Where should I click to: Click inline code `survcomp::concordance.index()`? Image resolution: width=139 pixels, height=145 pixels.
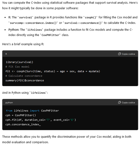(x=33, y=23)
